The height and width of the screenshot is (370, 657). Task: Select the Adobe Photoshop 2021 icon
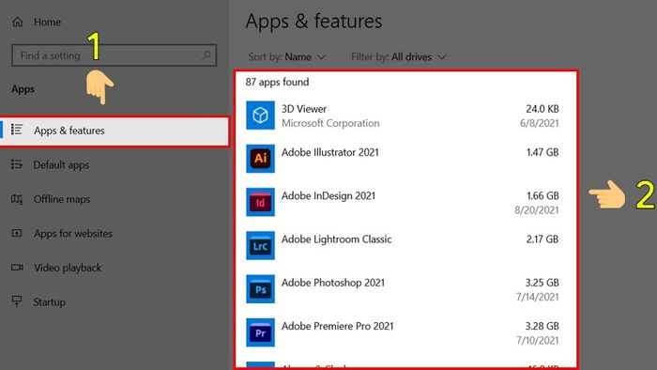pos(260,288)
